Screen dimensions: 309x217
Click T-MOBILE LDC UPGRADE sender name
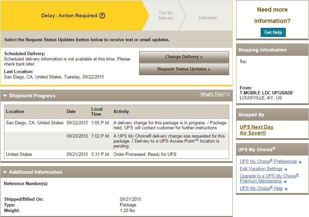coord(266,93)
